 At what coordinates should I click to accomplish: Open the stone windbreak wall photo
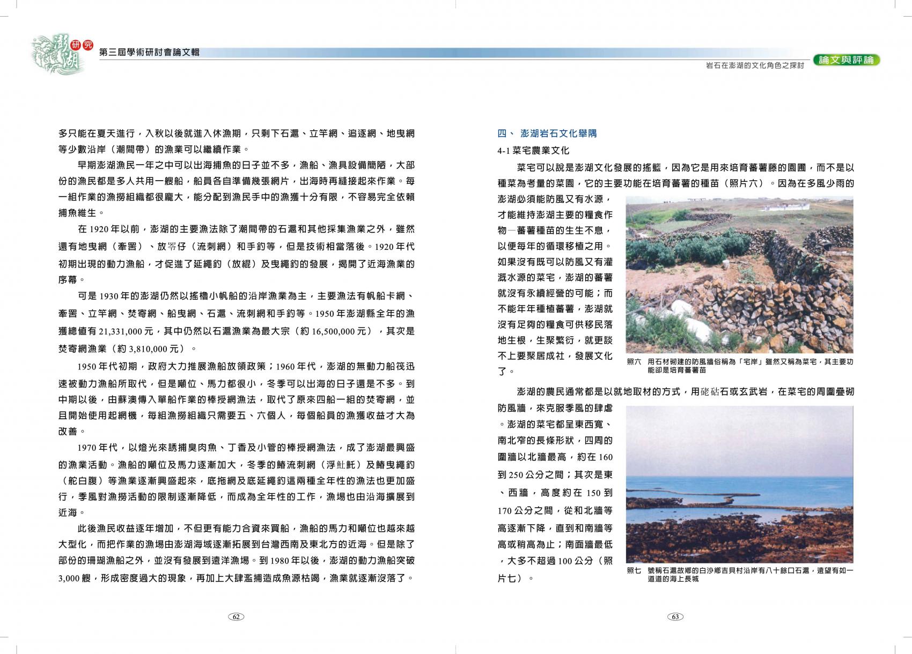(x=739, y=274)
